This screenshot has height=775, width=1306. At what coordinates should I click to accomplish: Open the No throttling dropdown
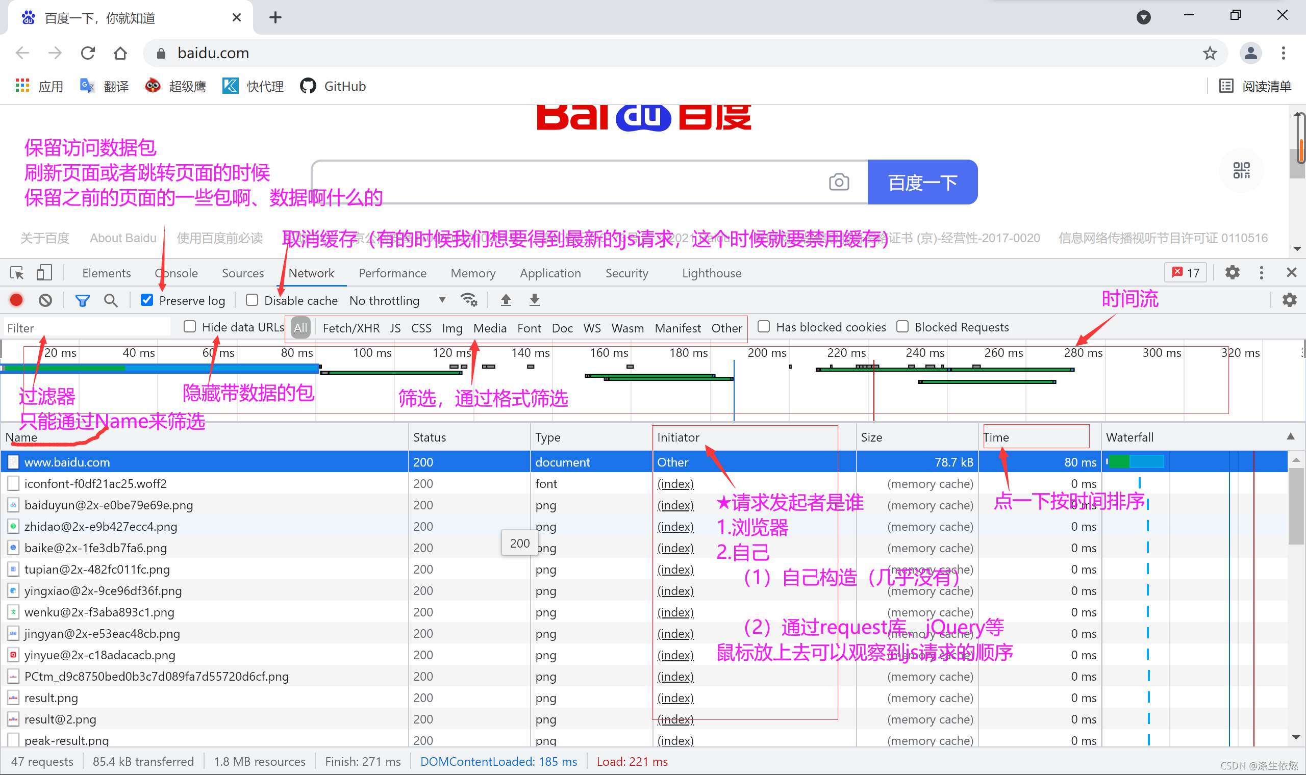[397, 300]
